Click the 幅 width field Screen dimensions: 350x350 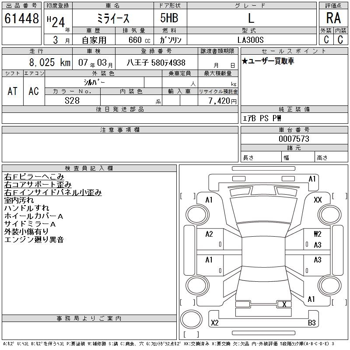click(298, 157)
